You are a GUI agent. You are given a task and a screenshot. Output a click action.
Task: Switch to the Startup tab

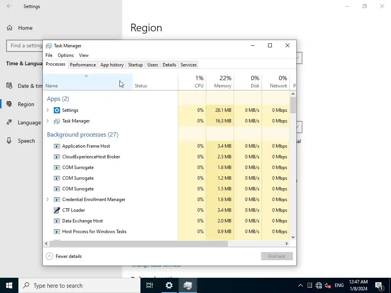tap(136, 65)
